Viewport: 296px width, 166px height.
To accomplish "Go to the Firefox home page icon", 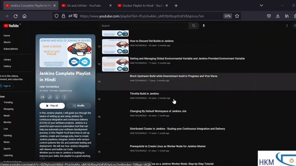I will pos(25,16).
